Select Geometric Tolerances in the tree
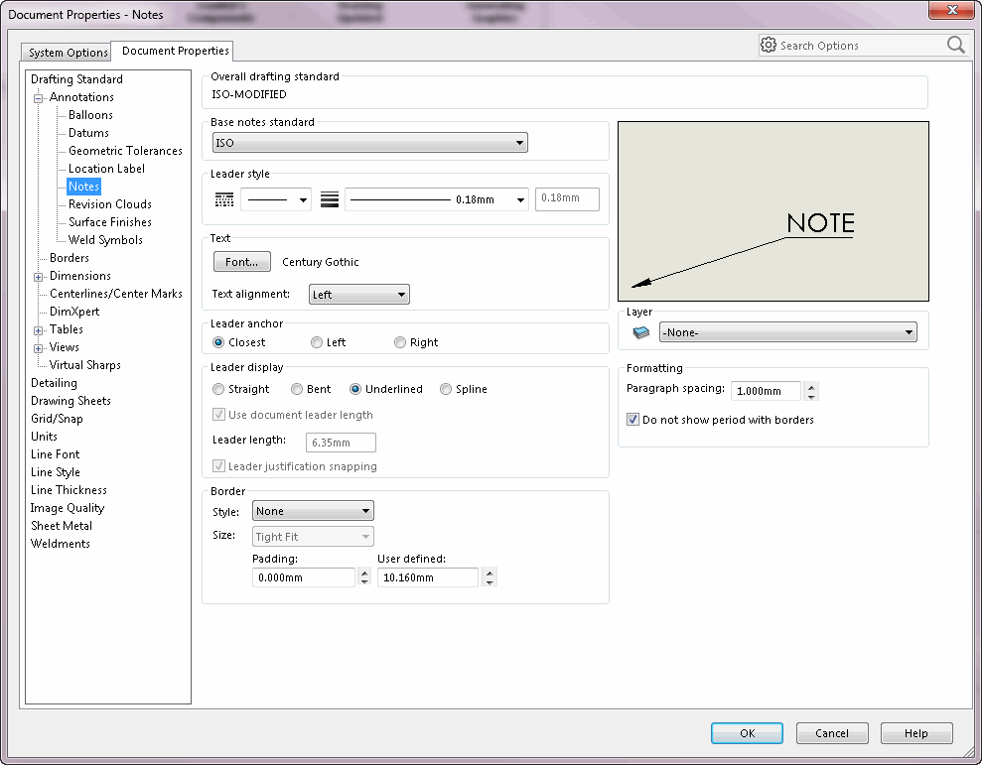 (x=125, y=151)
